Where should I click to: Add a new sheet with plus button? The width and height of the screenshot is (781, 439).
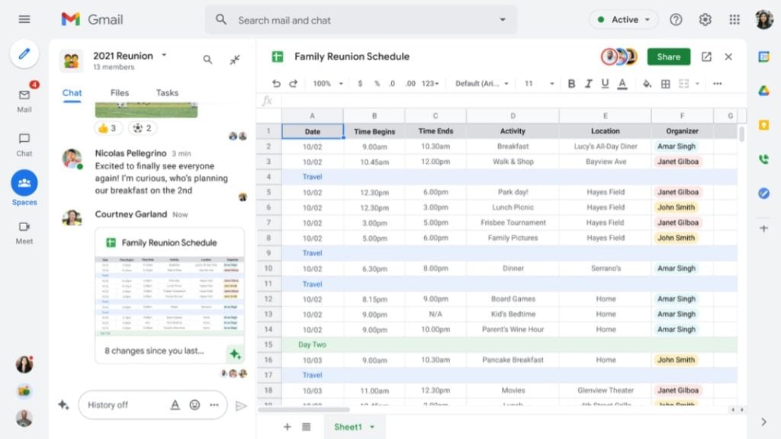click(287, 427)
